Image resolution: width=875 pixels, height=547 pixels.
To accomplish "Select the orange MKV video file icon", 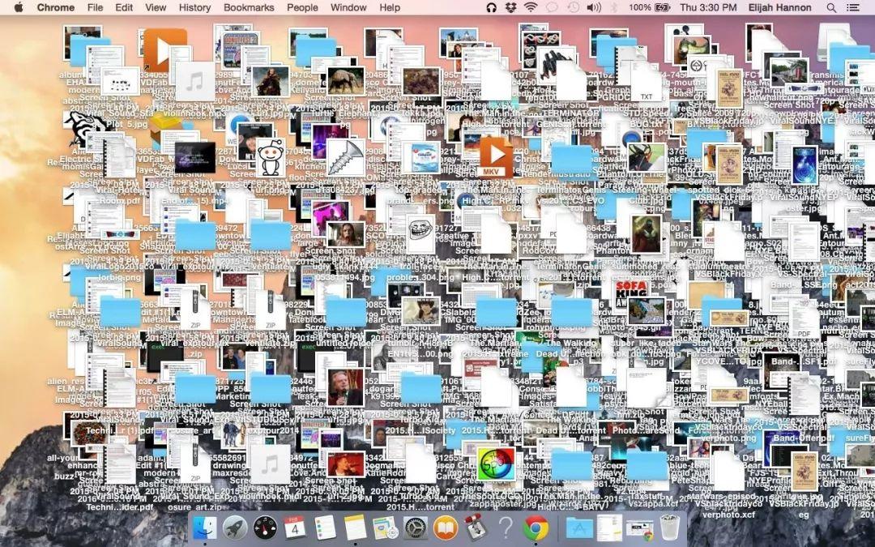I will click(495, 157).
